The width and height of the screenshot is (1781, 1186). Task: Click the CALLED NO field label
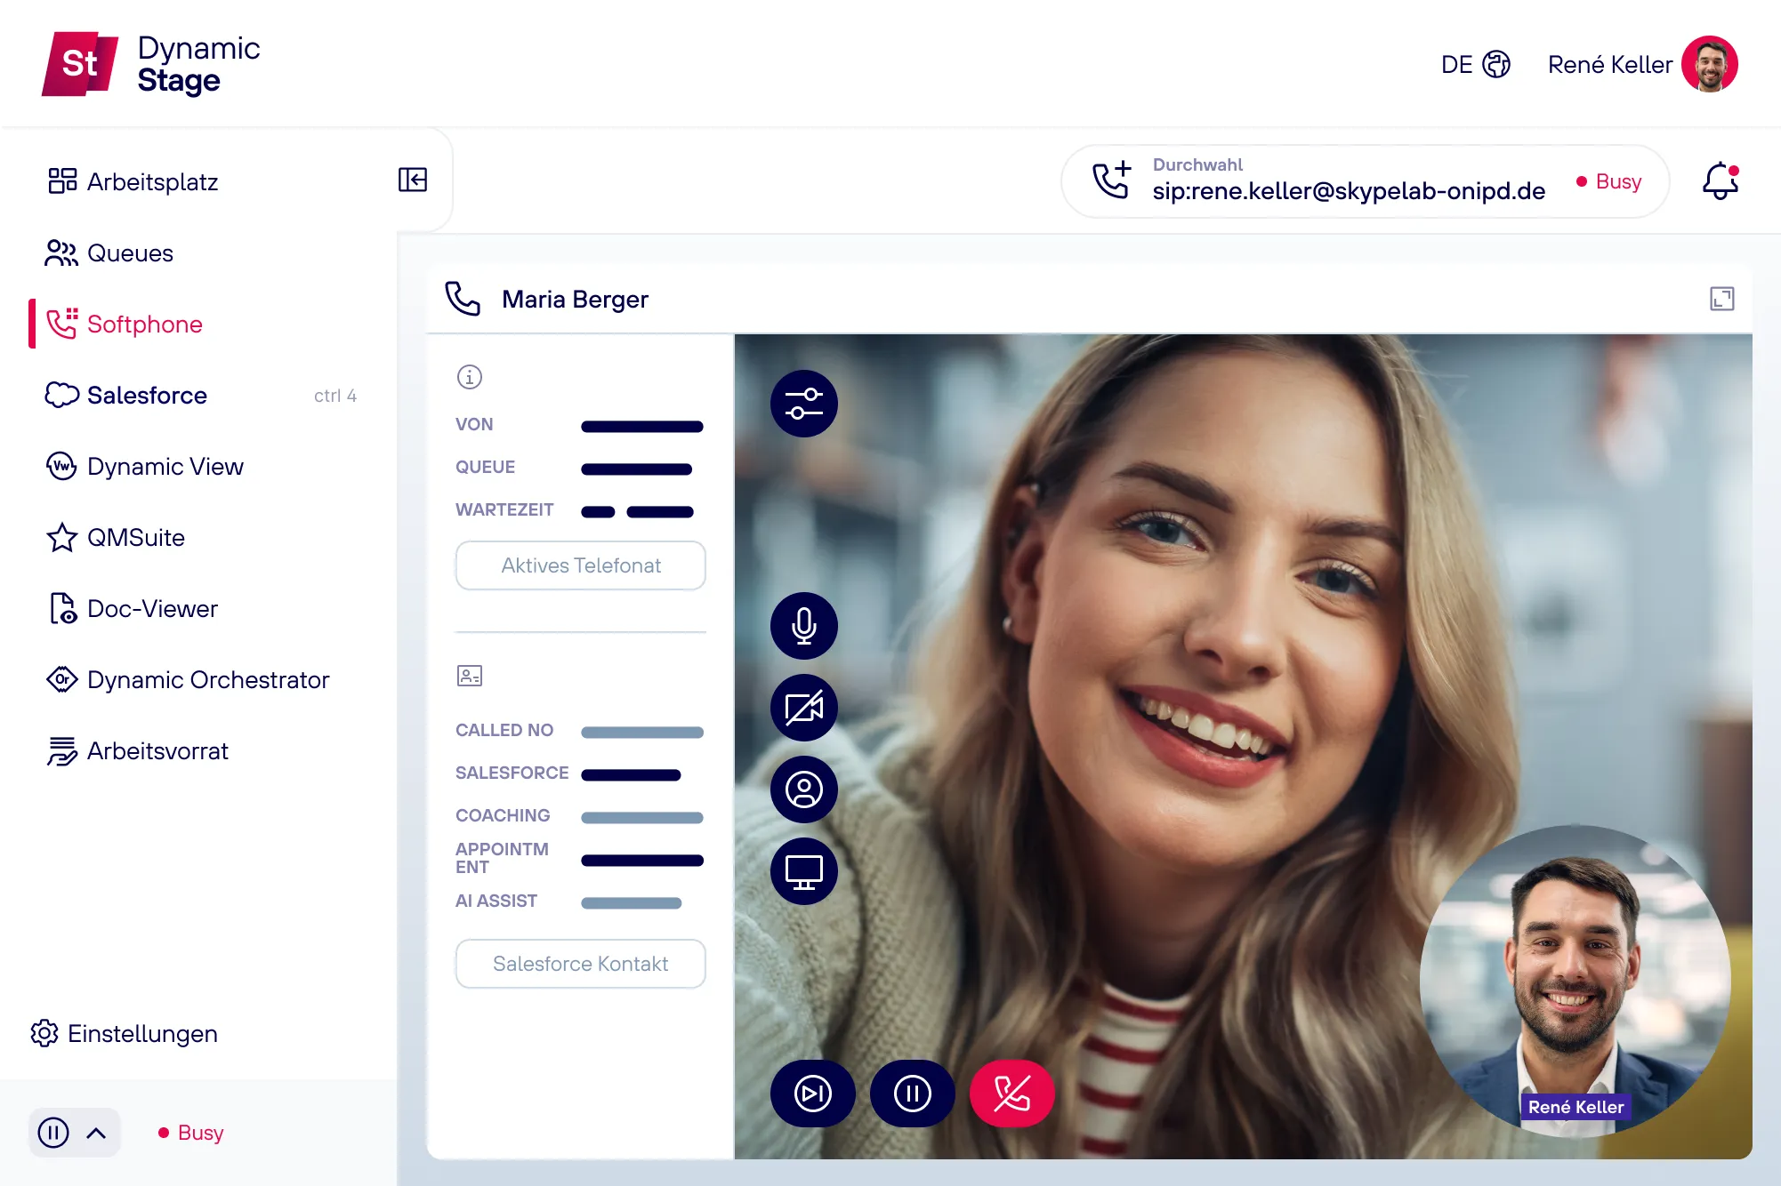[504, 730]
